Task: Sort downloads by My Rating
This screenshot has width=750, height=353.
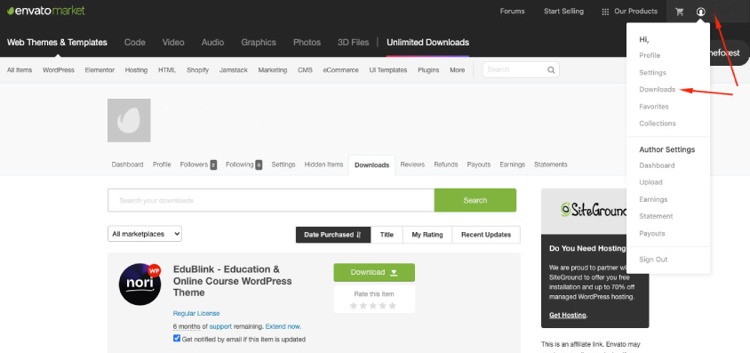Action: [427, 235]
